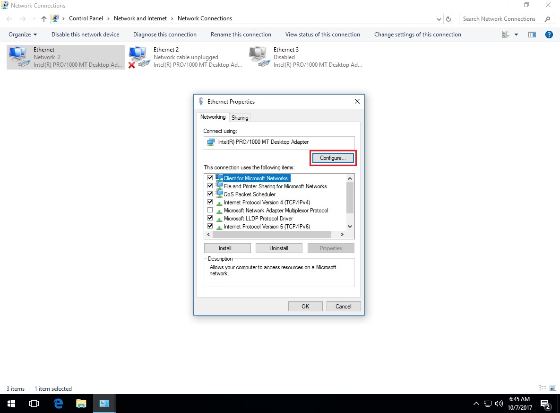Expand the chevron after Network and Internet

[172, 18]
